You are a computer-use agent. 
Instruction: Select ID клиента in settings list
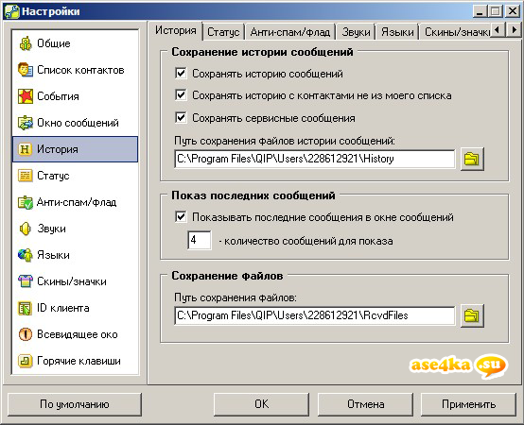(75, 308)
